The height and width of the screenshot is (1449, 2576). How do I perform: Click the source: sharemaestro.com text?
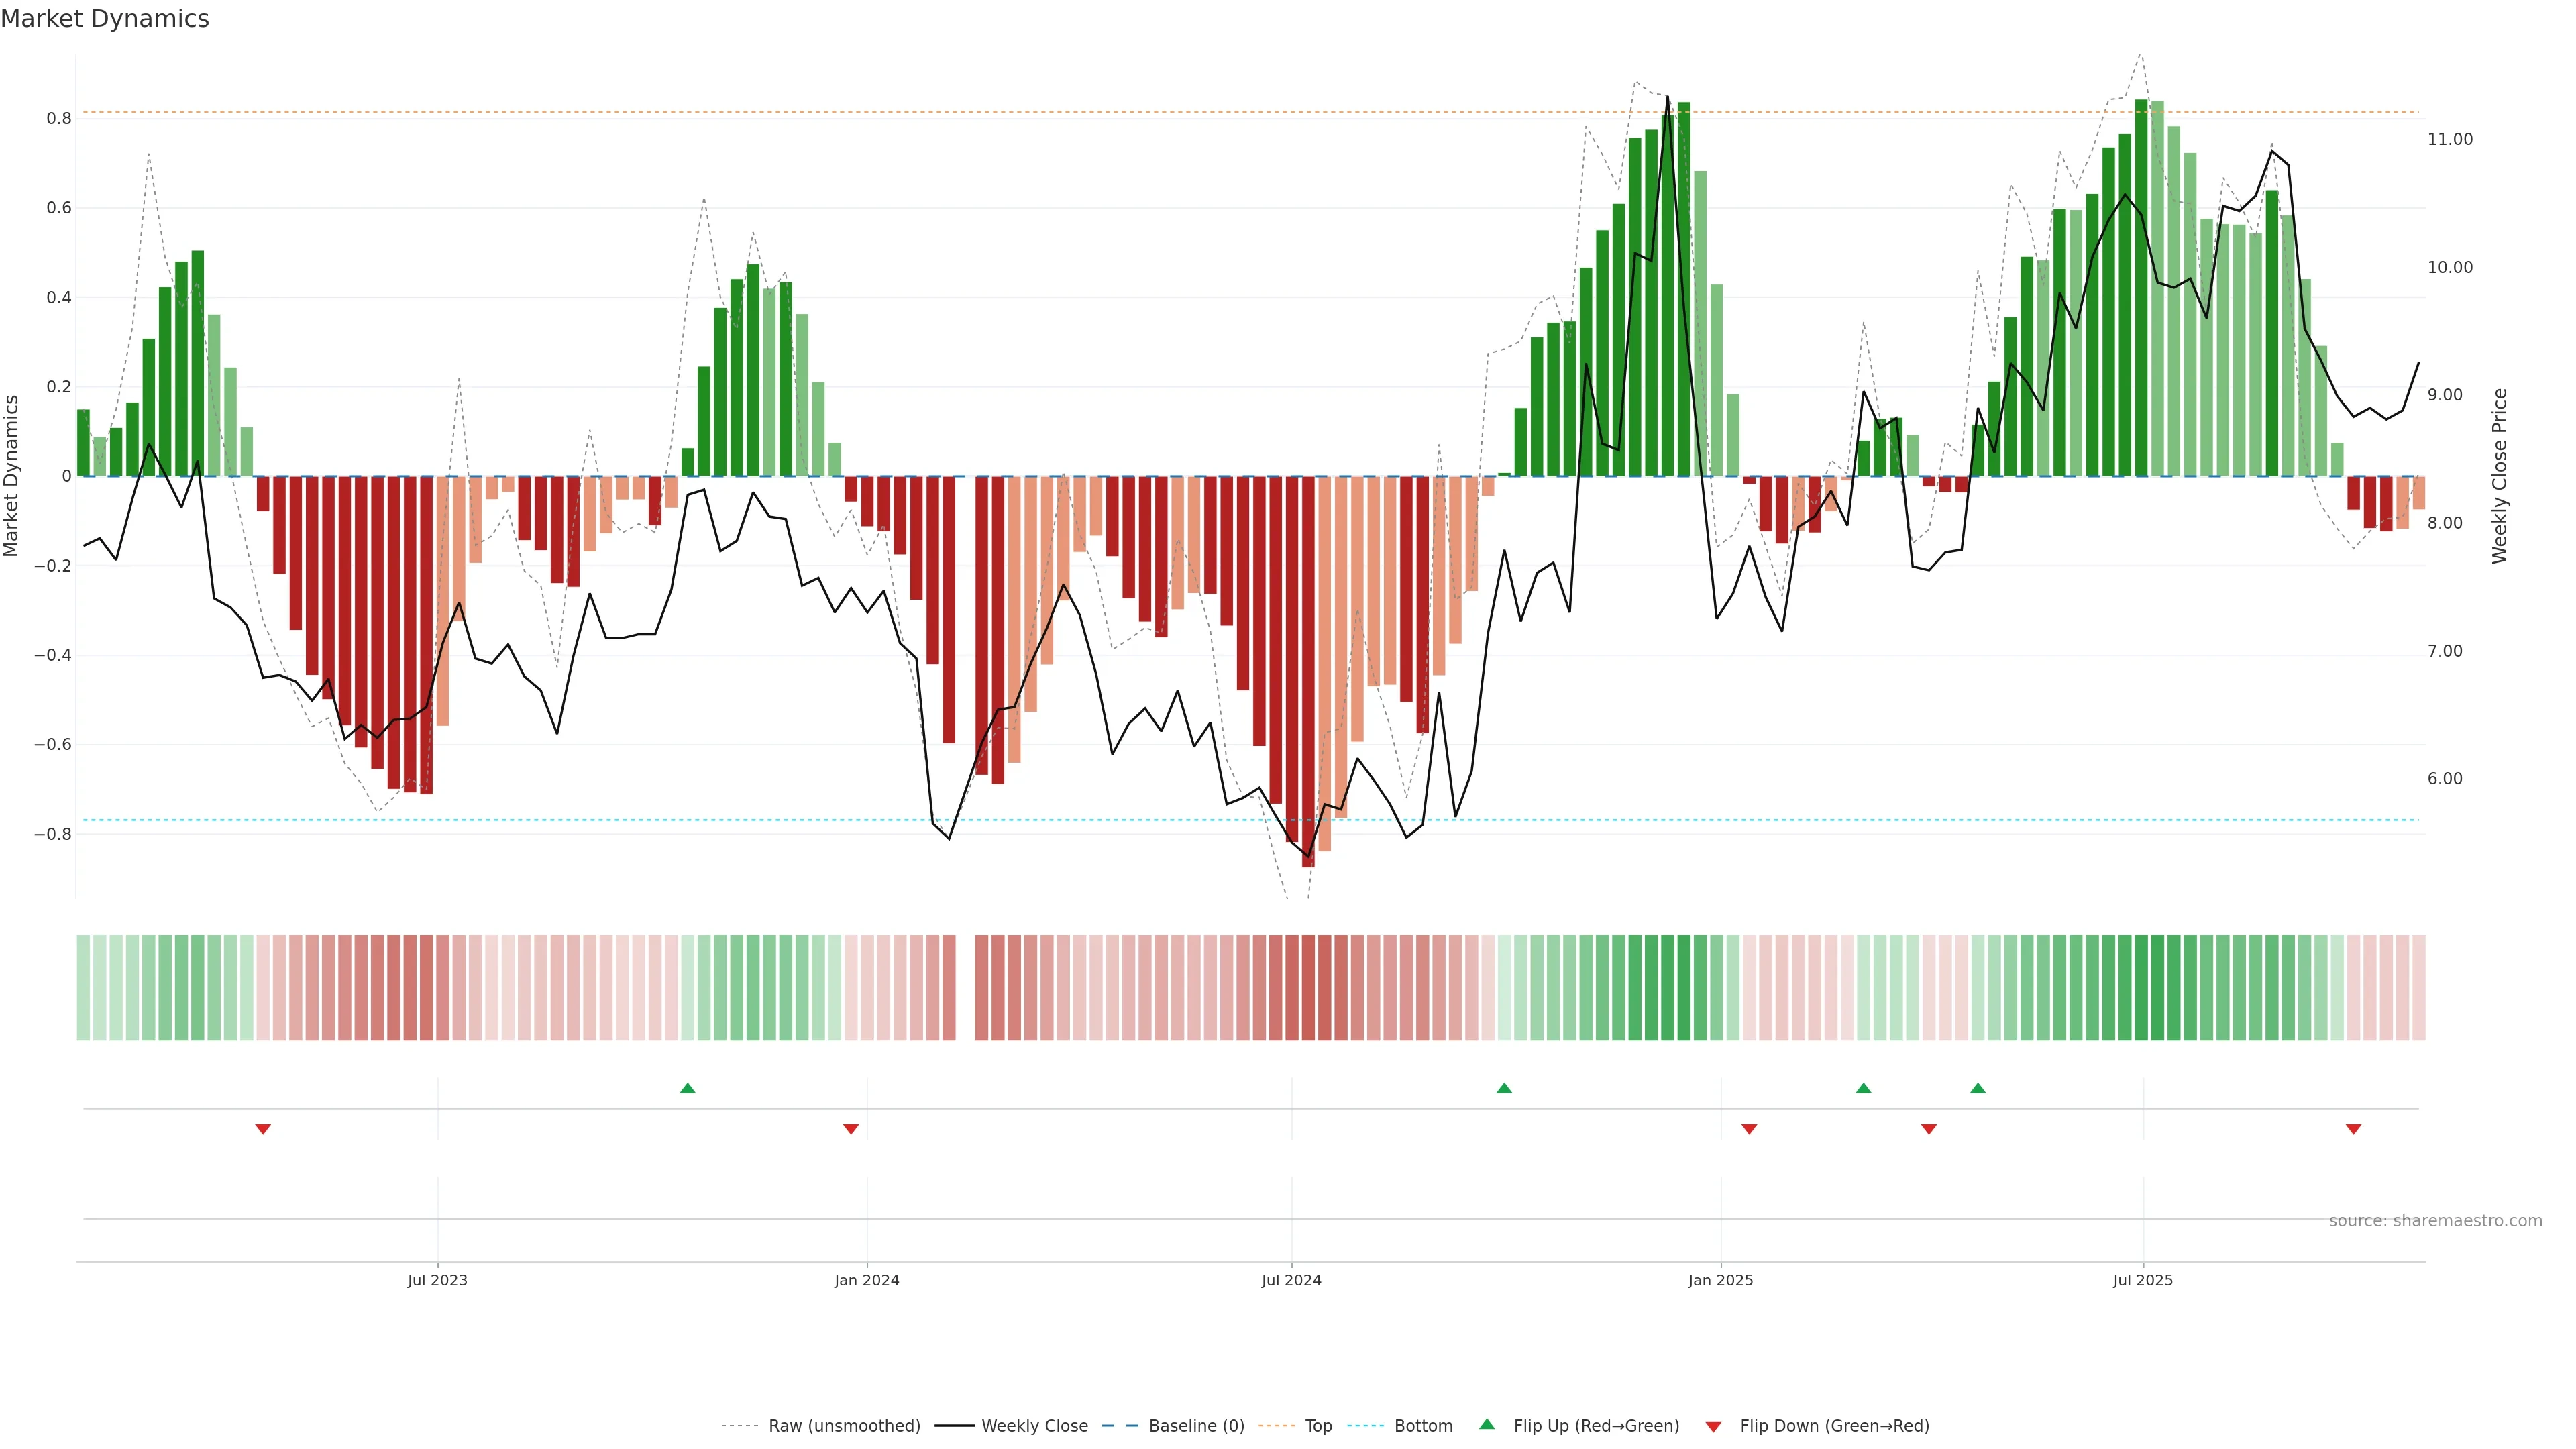pos(2435,1220)
